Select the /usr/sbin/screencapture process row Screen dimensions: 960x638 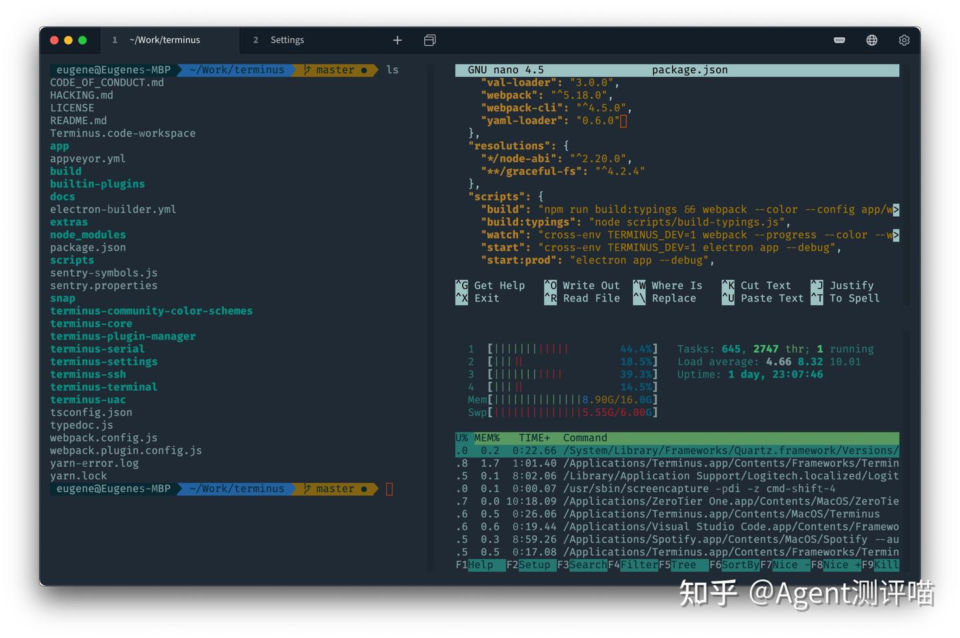click(677, 489)
